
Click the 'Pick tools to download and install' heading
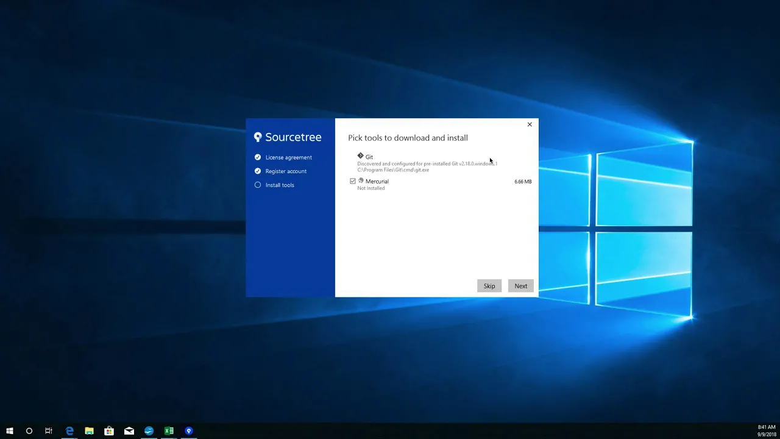pyautogui.click(x=408, y=138)
